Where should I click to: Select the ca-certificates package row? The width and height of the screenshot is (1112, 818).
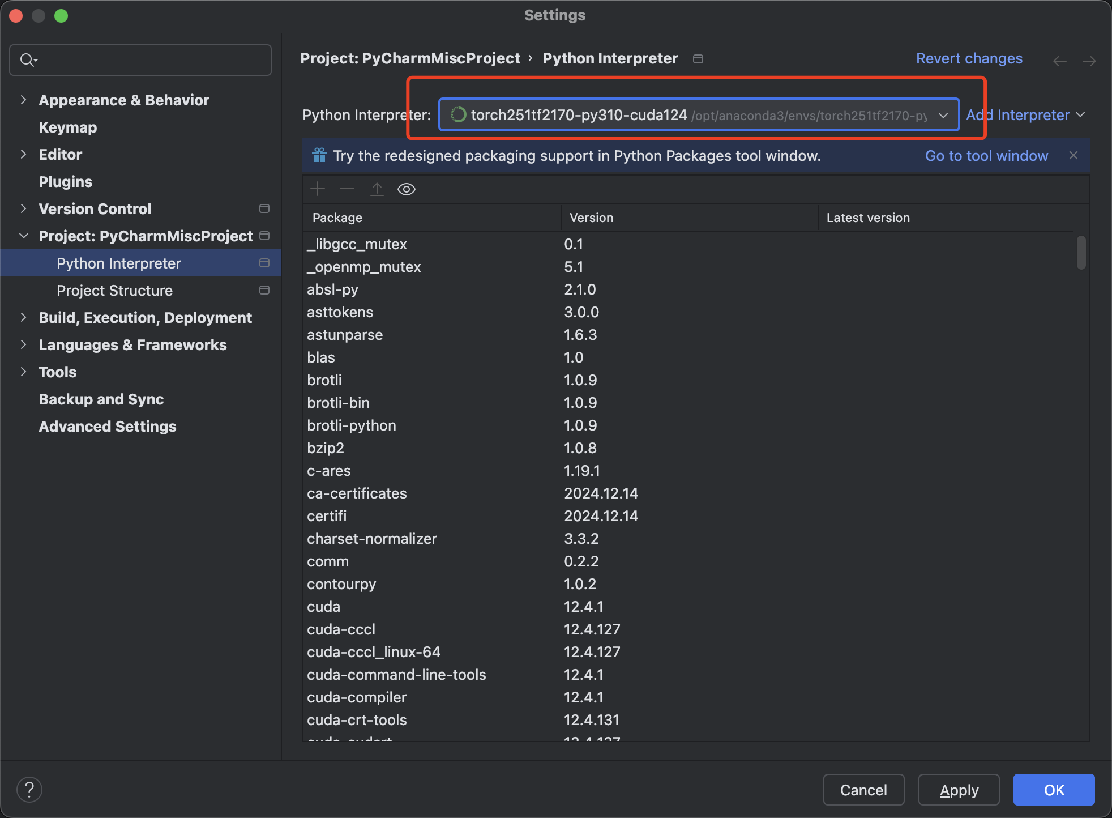pyautogui.click(x=688, y=493)
